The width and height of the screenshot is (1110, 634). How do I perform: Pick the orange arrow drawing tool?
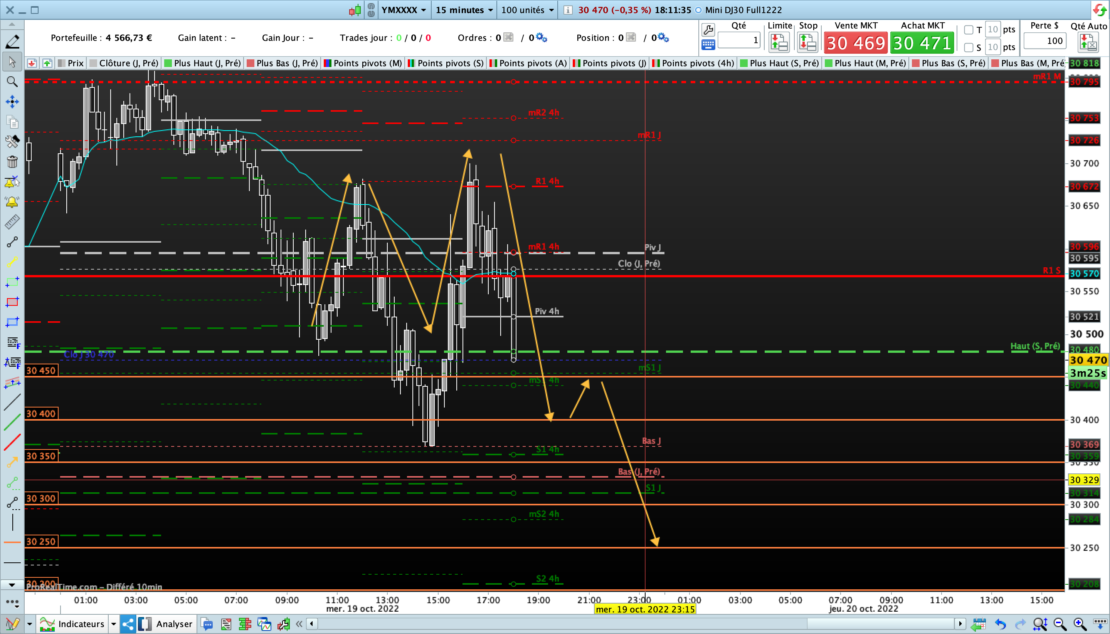point(12,461)
